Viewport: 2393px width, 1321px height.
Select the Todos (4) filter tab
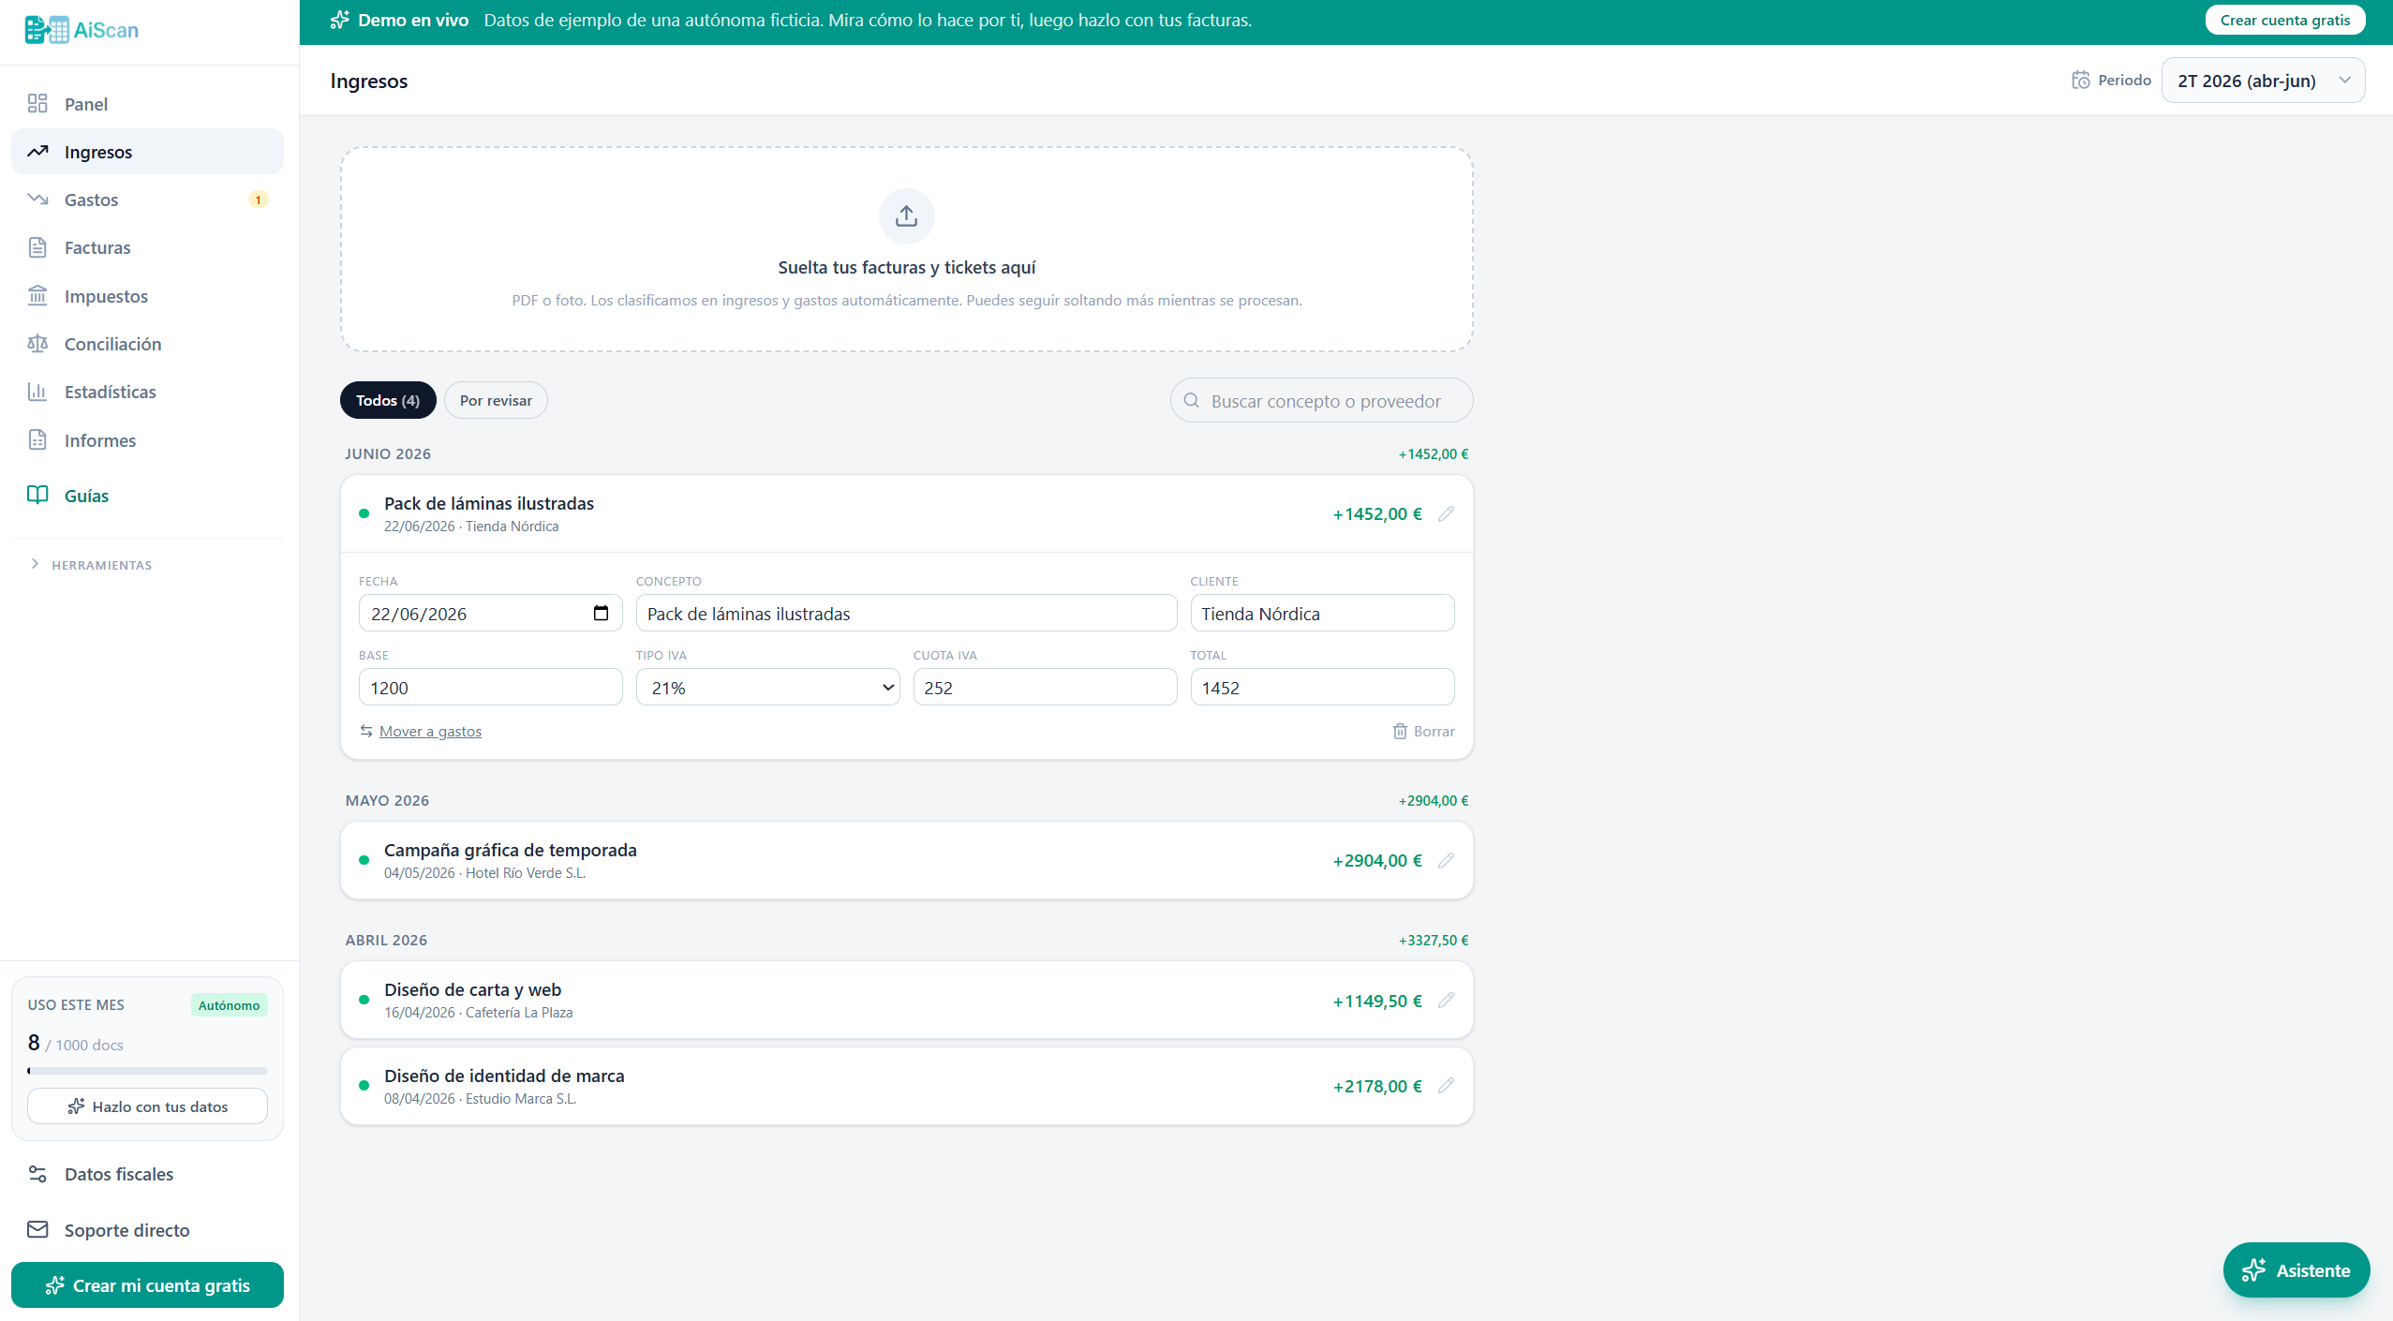click(388, 400)
